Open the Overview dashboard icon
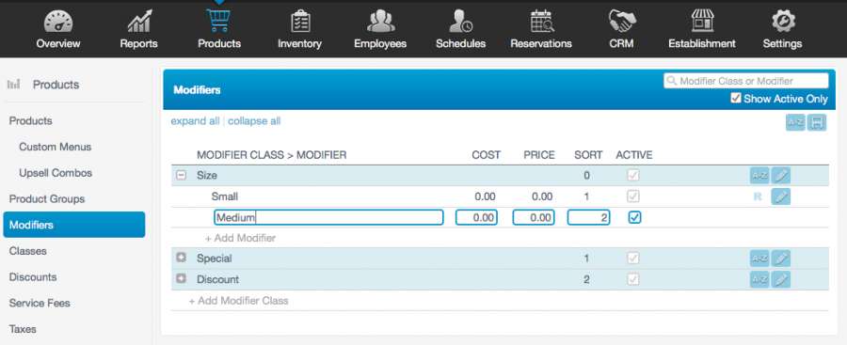 click(x=58, y=23)
